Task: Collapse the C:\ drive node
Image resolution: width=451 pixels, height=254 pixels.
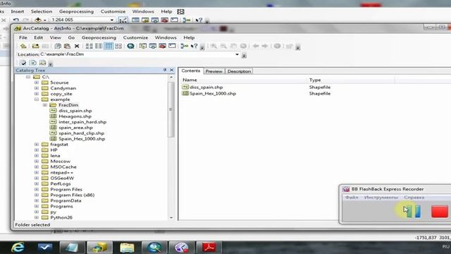Action: (28, 77)
